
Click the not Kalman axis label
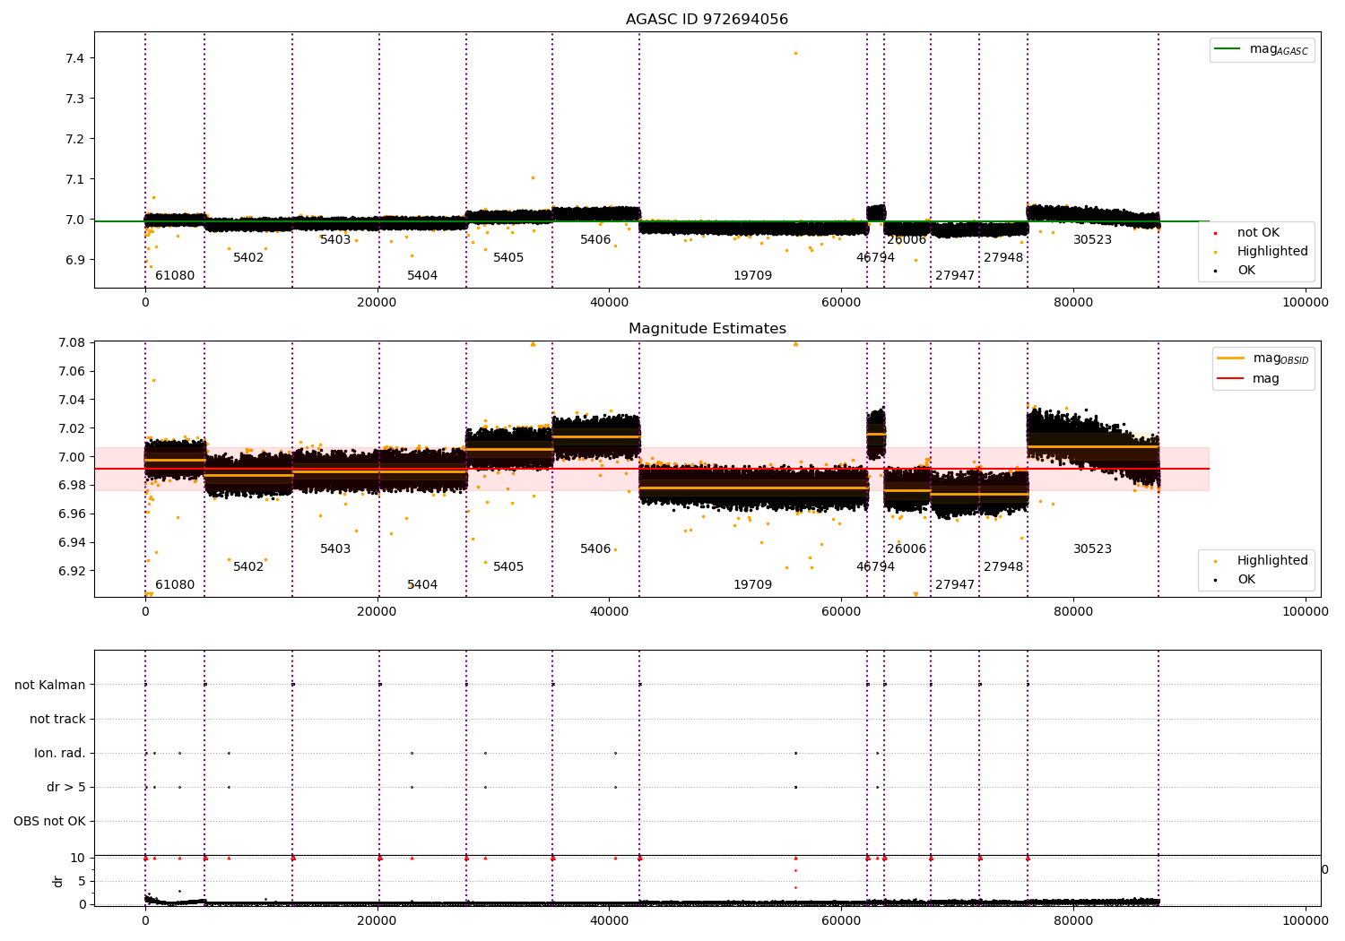[x=50, y=685]
